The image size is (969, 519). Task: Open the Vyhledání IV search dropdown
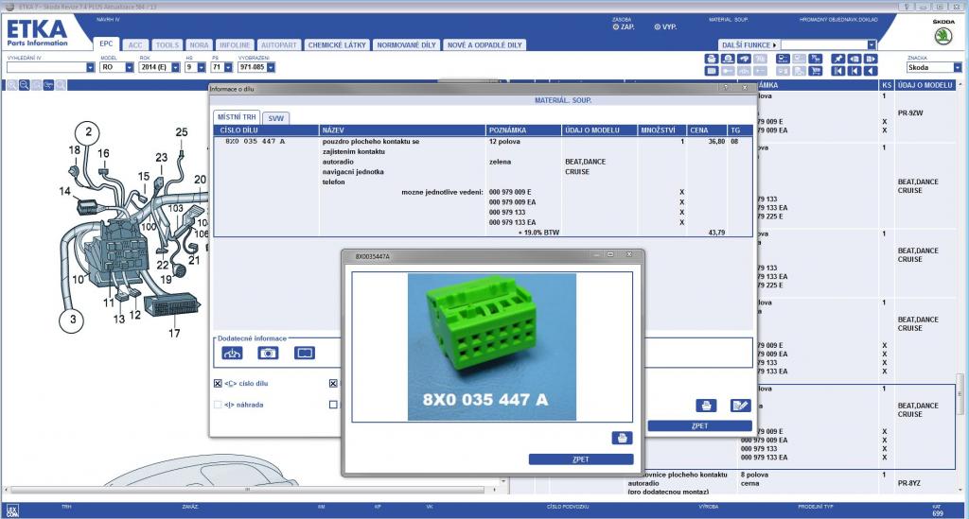tap(90, 67)
